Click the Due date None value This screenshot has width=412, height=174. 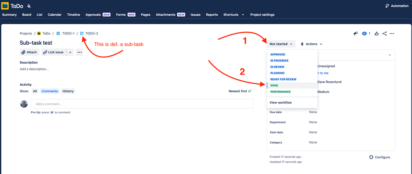click(313, 112)
